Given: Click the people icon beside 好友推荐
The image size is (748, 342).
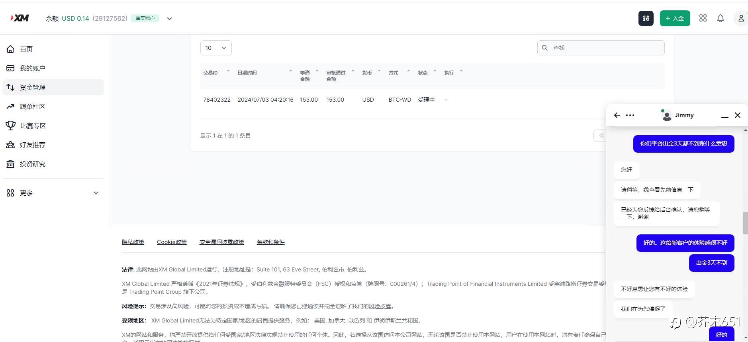Looking at the screenshot, I should tap(11, 145).
